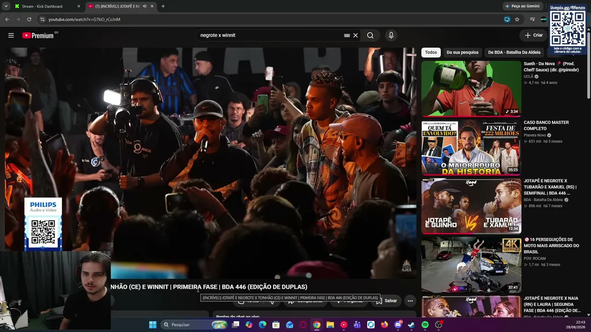Image resolution: width=591 pixels, height=332 pixels.
Task: Open Microsoft Teams from taskbar
Action: point(357,325)
